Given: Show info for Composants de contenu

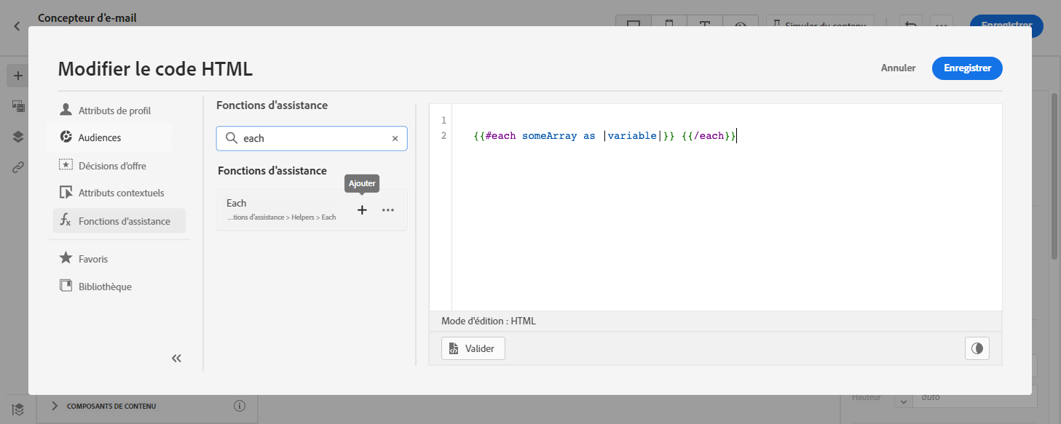Looking at the screenshot, I should coord(240,406).
